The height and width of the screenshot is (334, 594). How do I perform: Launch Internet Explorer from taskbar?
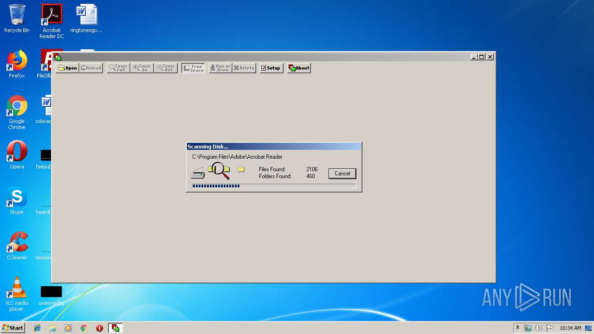tap(37, 328)
